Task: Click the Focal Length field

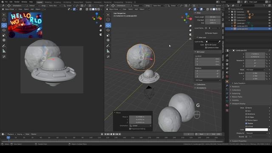Action: [212, 17]
